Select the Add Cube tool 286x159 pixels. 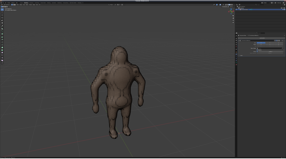pos(2,31)
